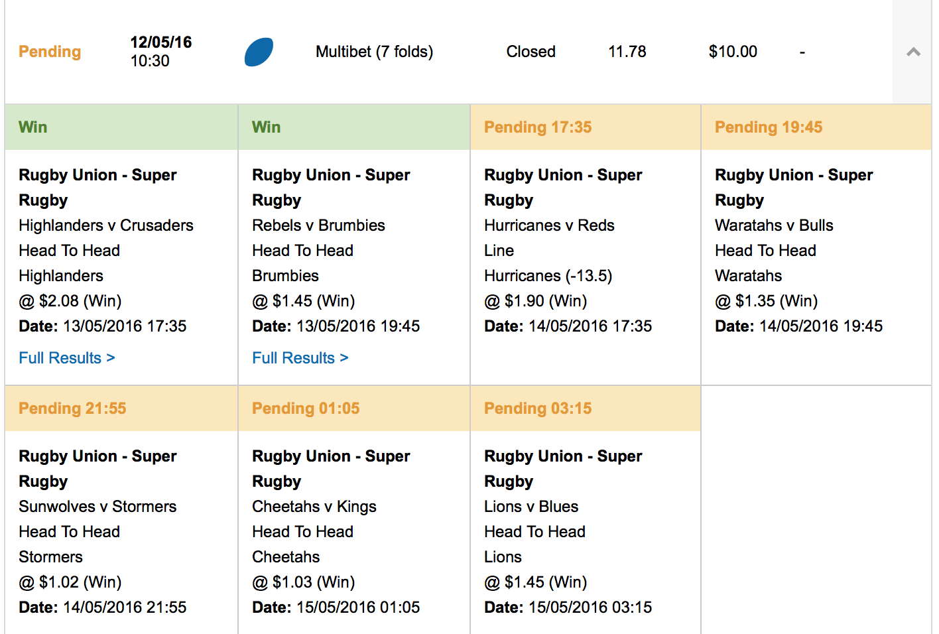Select the Pending 03:15 leg header
The image size is (939, 634).
538,409
